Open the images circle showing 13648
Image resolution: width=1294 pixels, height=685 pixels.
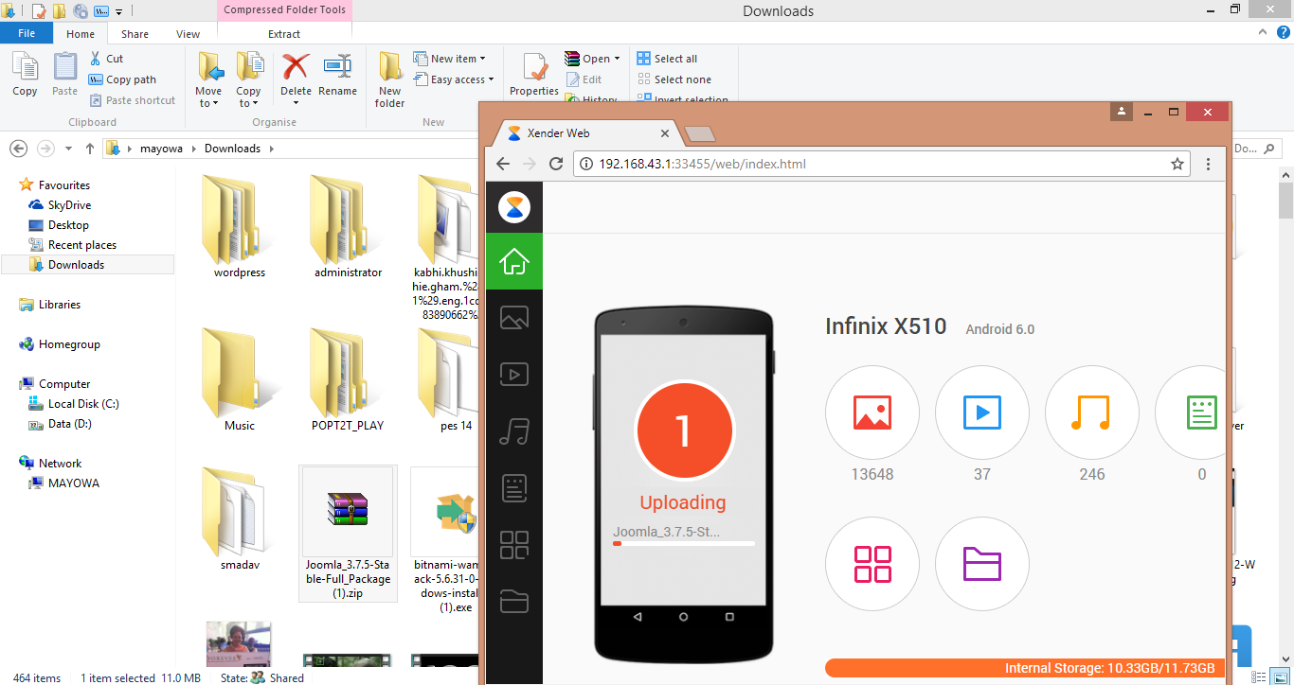coord(872,413)
